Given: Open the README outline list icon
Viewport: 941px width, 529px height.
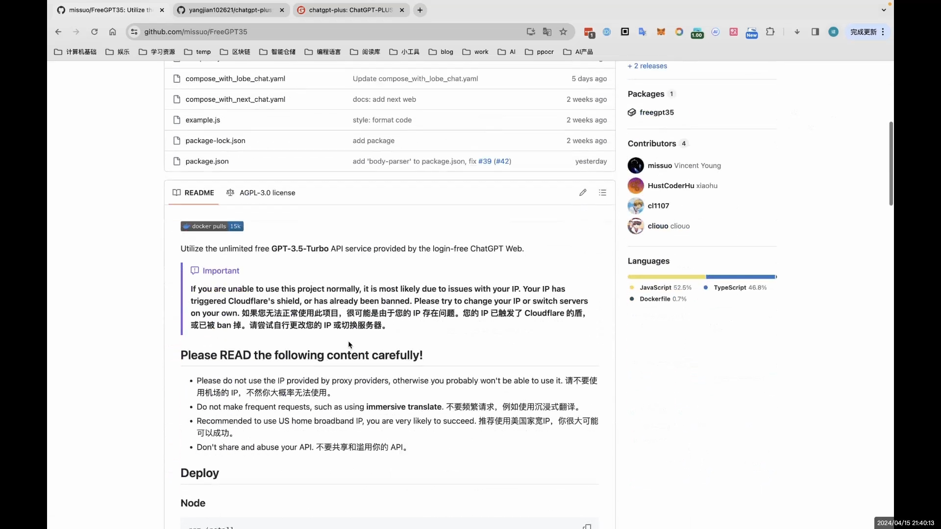Looking at the screenshot, I should point(602,192).
